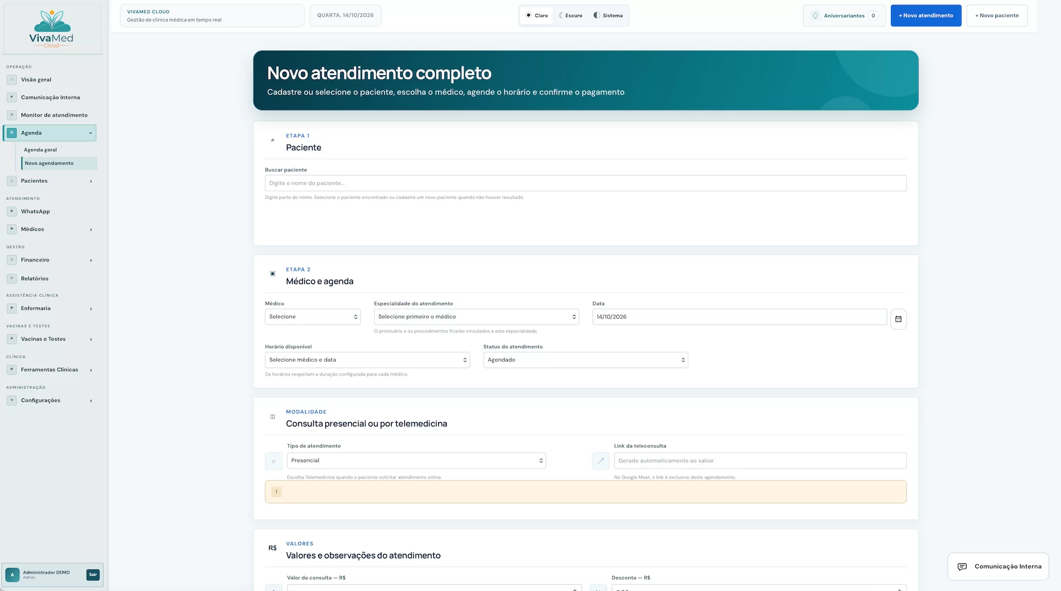Click the Ferramentas Clínicas icon
Viewport: 1061px width, 591px height.
tap(12, 370)
